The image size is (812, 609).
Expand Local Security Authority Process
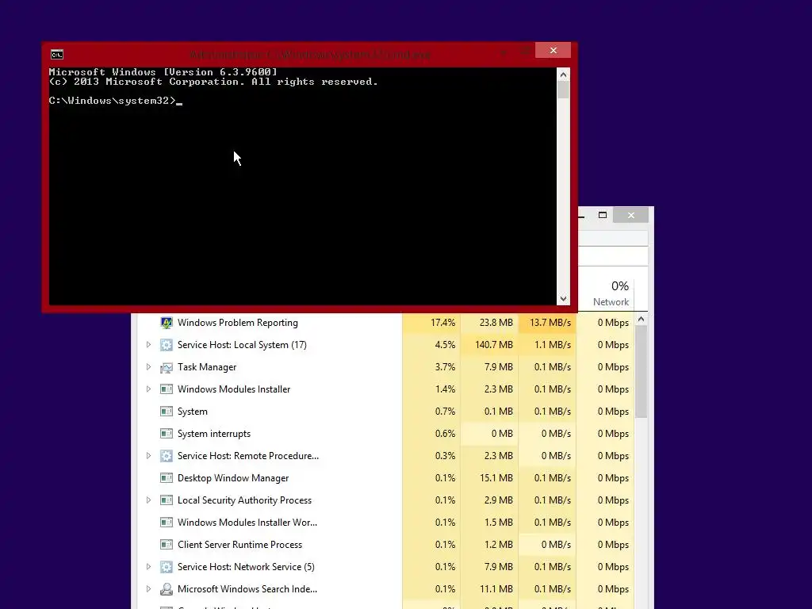coord(148,500)
